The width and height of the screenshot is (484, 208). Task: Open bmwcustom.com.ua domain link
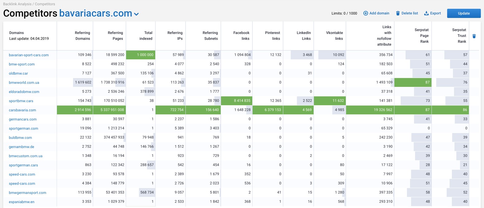coord(26,156)
